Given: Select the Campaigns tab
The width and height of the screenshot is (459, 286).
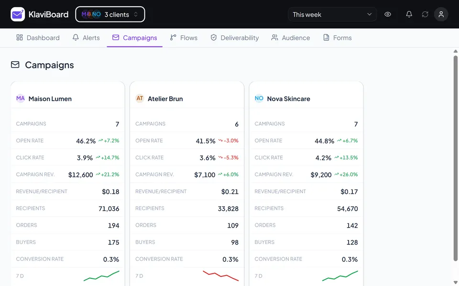Looking at the screenshot, I should pyautogui.click(x=135, y=38).
